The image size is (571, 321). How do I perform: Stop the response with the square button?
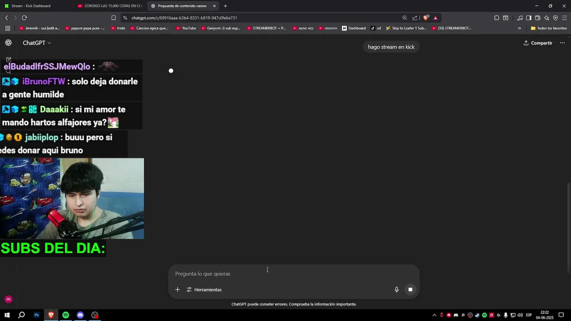(410, 290)
